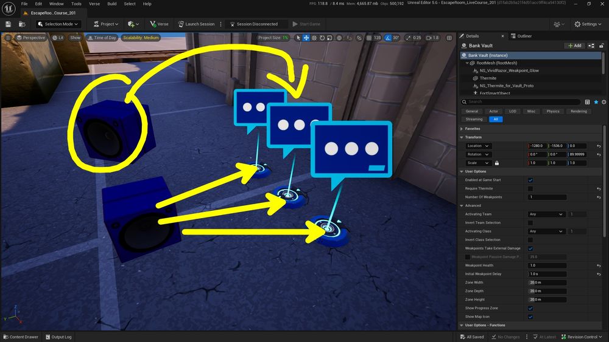Screen dimensions: 609x342
Task: Activate the translate move gizmo tool
Action: click(x=306, y=38)
